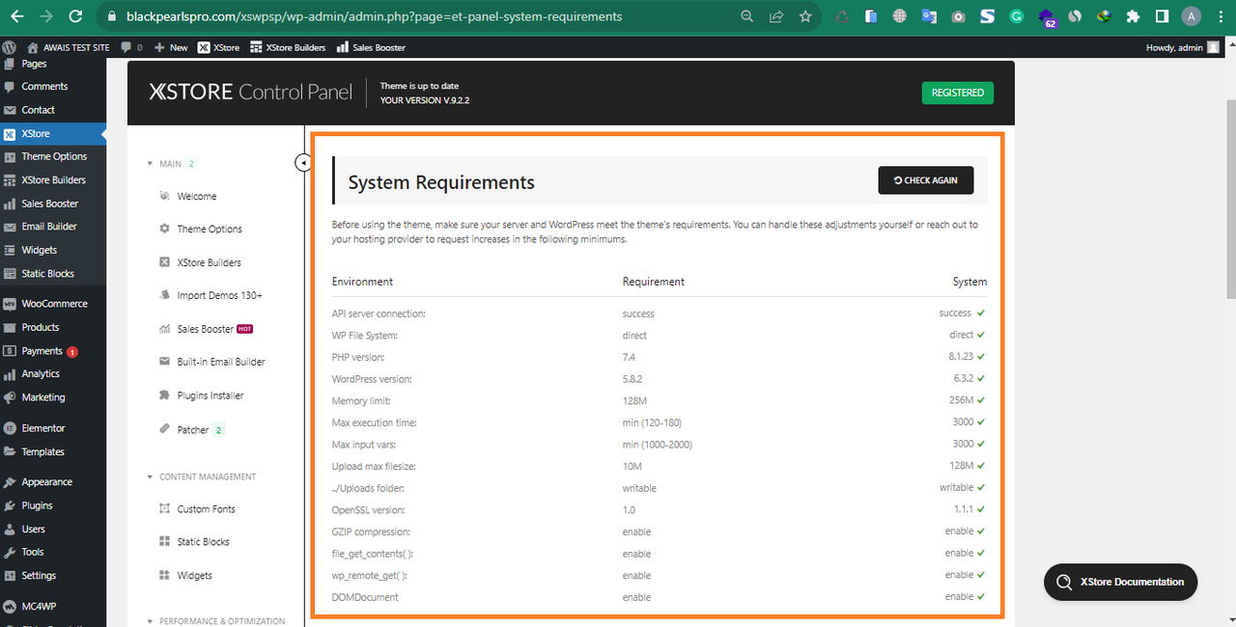Open Welcome in the panel menu
1236x627 pixels.
(197, 196)
